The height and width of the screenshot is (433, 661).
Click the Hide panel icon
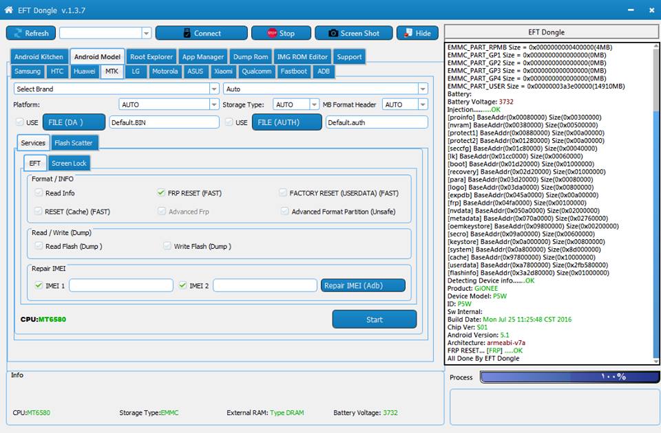point(408,33)
